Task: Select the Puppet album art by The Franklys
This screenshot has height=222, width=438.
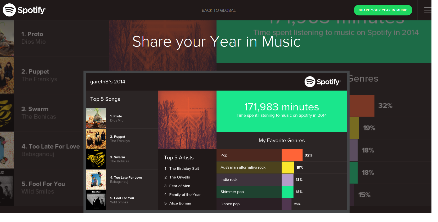Action: click(96, 139)
